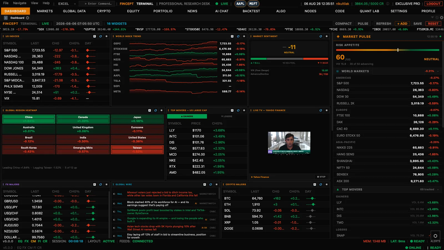Refresh the Global Wire widget

[x=211, y=184]
